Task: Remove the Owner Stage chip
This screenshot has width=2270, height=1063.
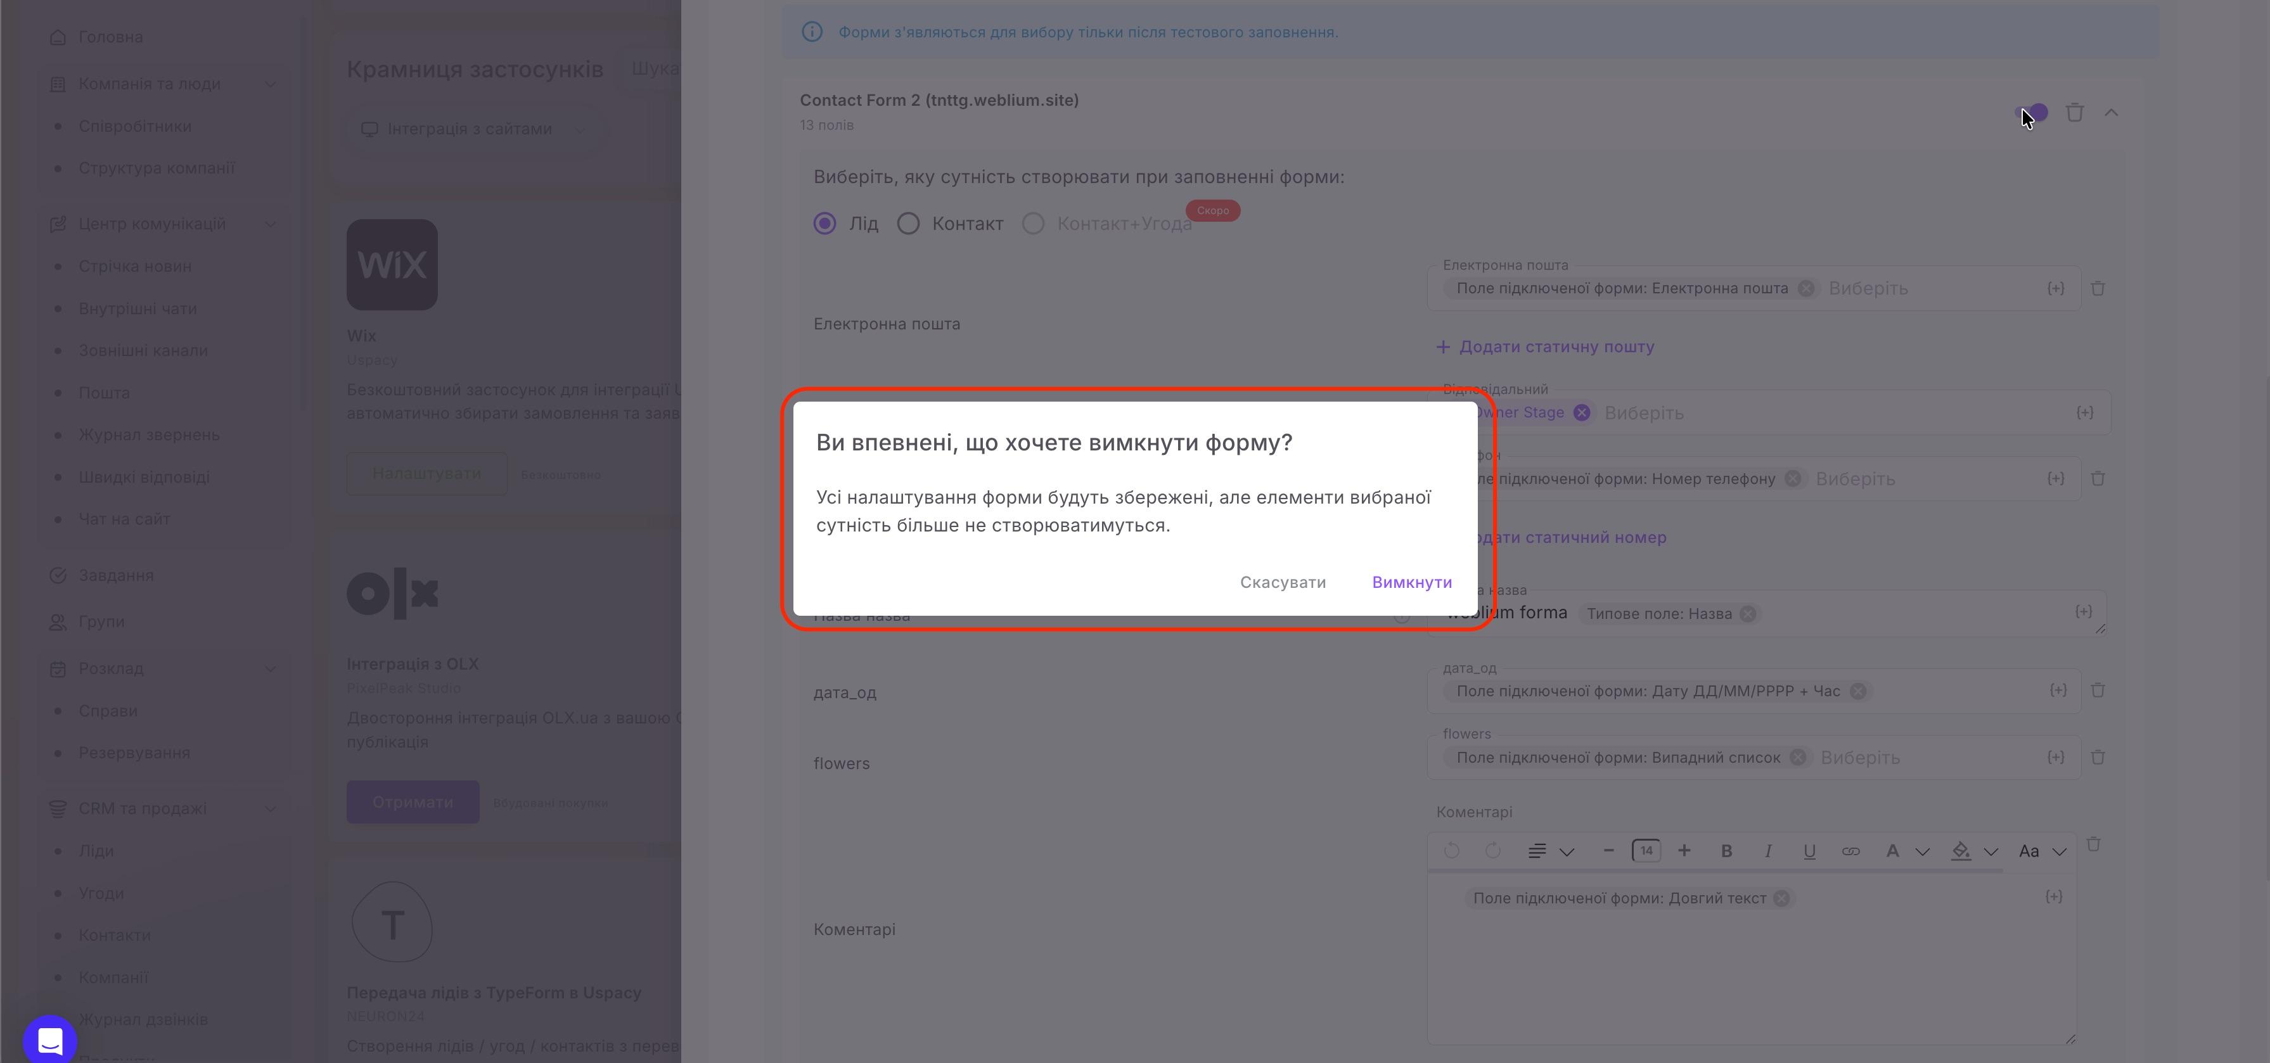Action: pyautogui.click(x=1582, y=412)
